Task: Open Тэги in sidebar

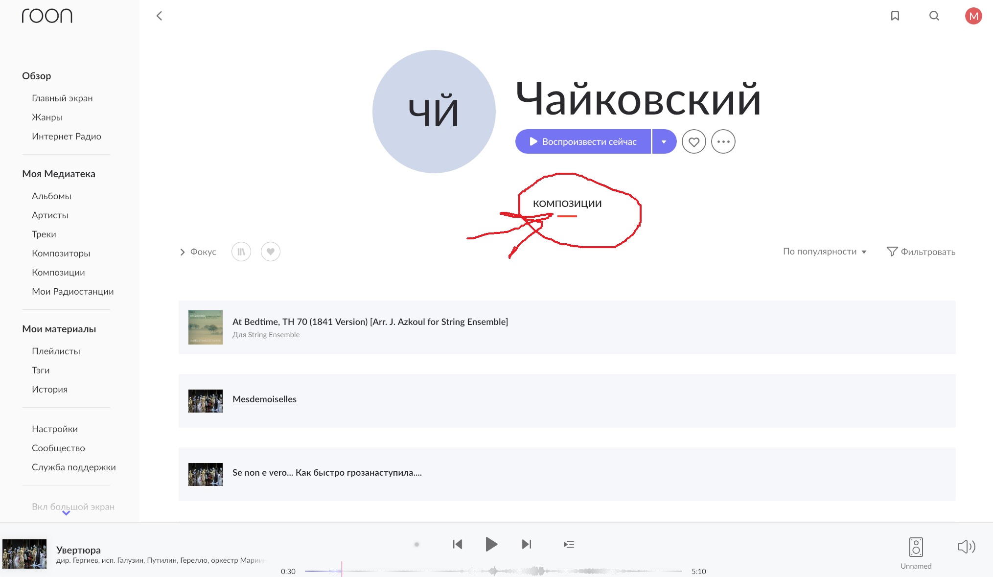Action: click(41, 370)
